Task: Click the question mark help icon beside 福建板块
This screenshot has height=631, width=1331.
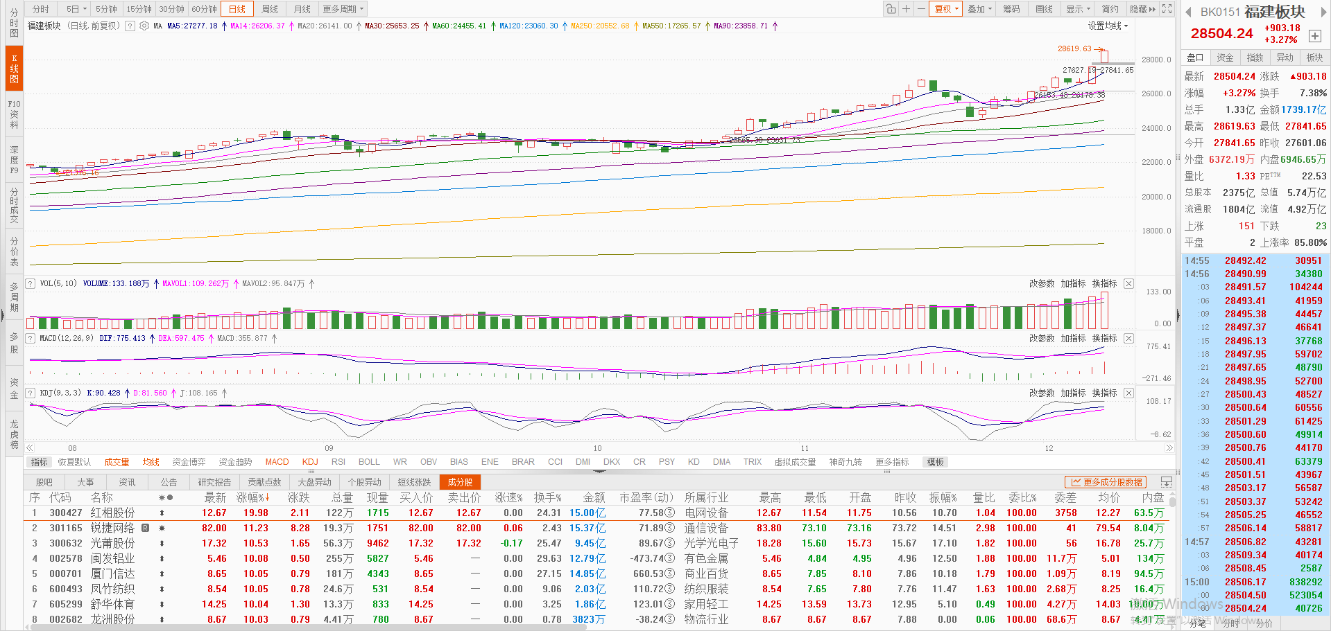Action: [130, 26]
